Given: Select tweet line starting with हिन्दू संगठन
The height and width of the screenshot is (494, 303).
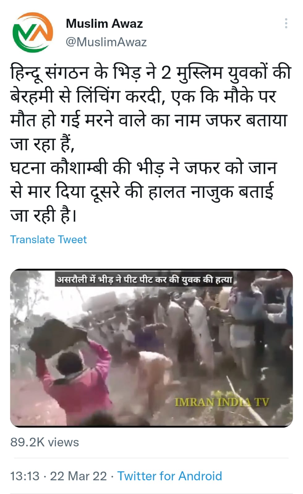Looking at the screenshot, I should [151, 73].
